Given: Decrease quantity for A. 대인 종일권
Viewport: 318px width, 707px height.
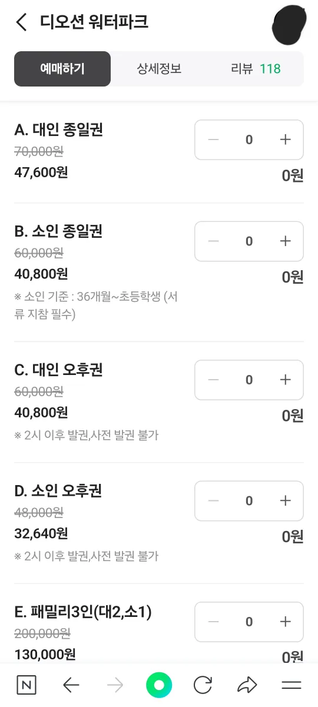Looking at the screenshot, I should tap(213, 140).
